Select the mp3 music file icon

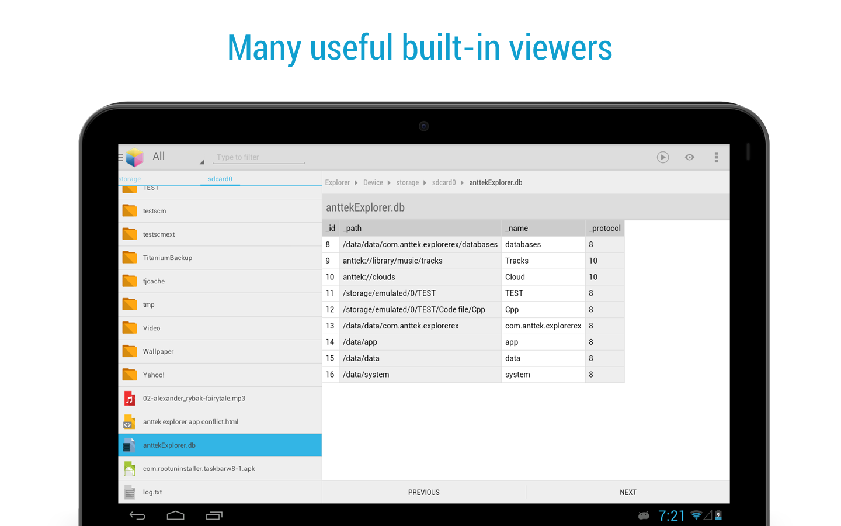click(130, 399)
